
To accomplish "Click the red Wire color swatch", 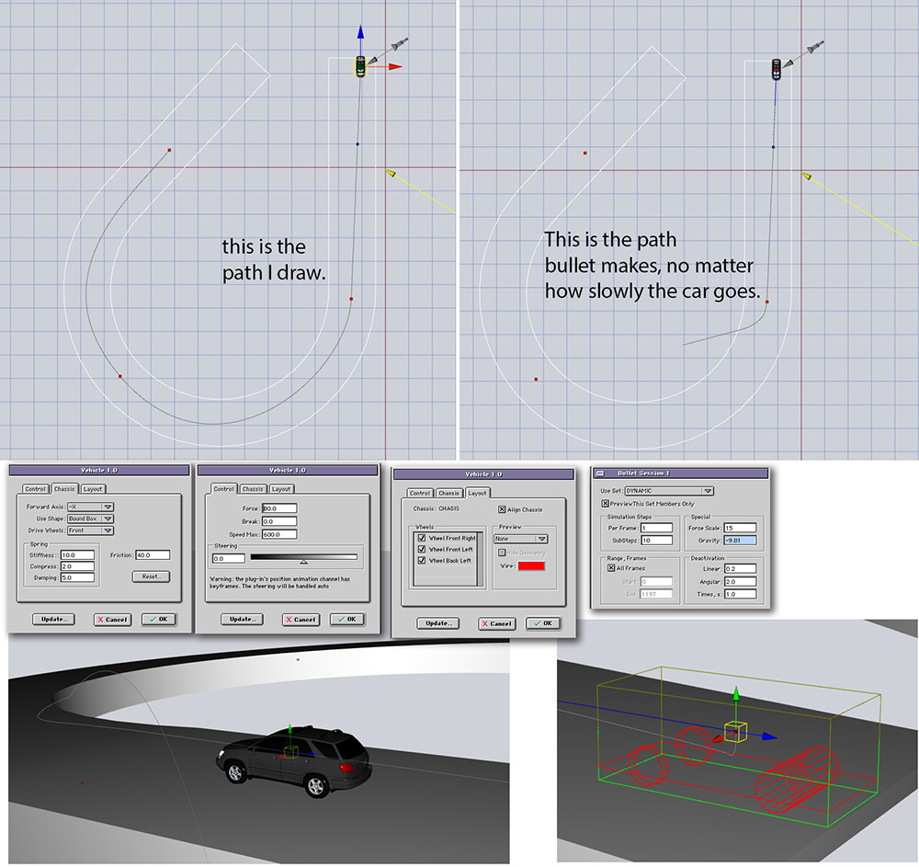I will point(531,565).
